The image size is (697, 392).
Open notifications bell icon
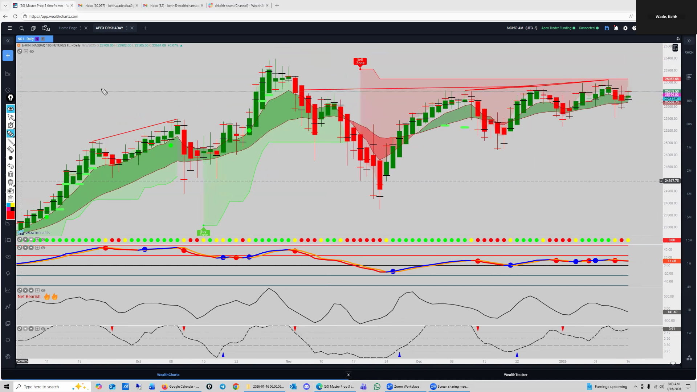tap(616, 28)
